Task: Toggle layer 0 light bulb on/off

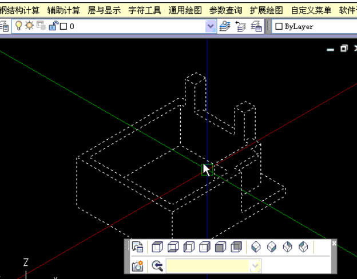Action: (18, 26)
